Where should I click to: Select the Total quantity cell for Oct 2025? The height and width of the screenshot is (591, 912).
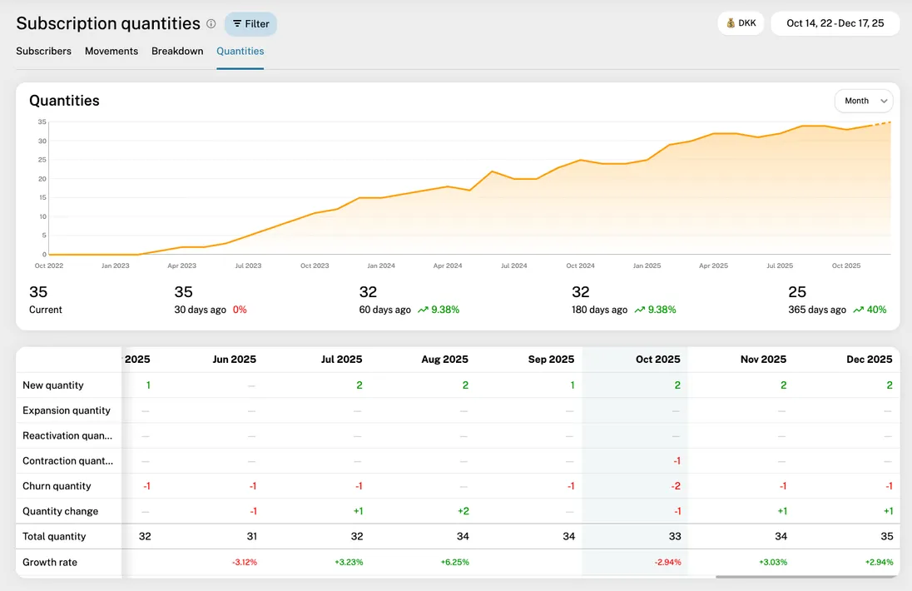coord(675,536)
